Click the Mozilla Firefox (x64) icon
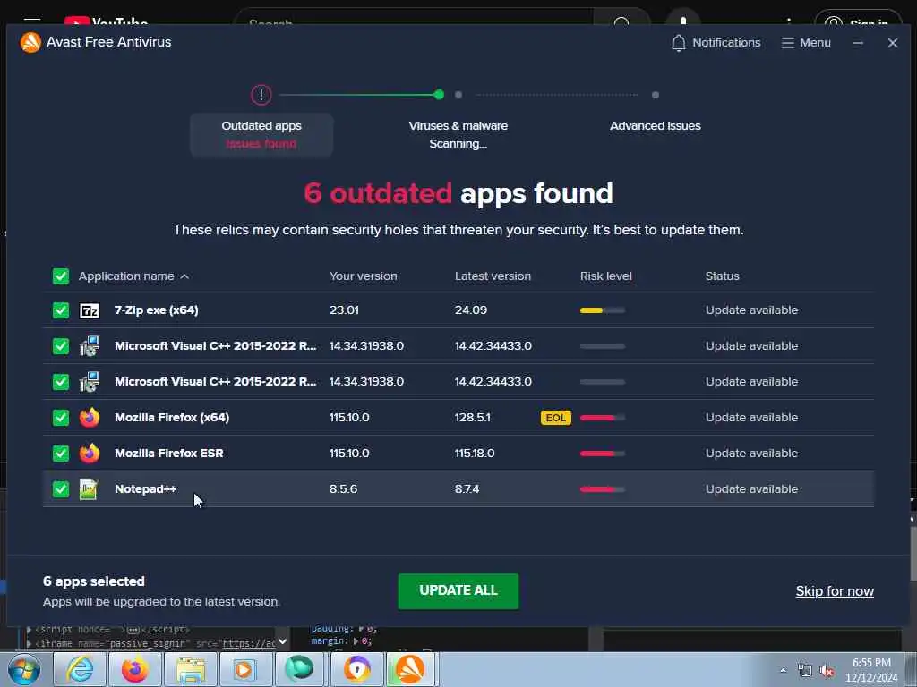The width and height of the screenshot is (917, 687). point(90,417)
